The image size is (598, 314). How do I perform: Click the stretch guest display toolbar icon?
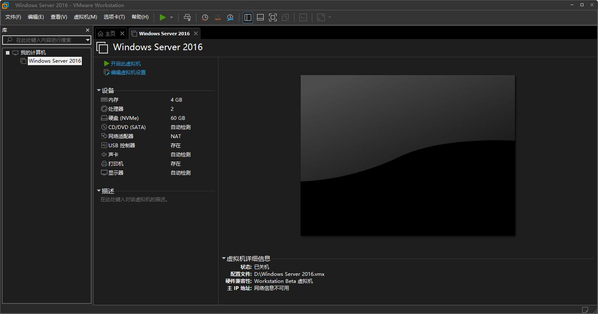coord(321,17)
